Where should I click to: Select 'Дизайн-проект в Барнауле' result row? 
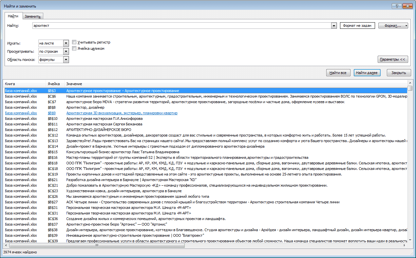(x=205, y=146)
